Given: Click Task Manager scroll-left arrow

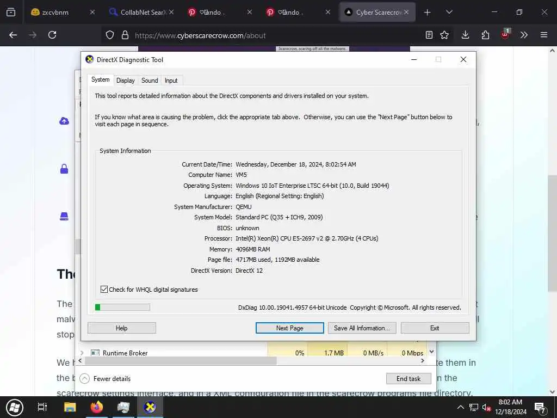Looking at the screenshot, I should click(x=81, y=361).
